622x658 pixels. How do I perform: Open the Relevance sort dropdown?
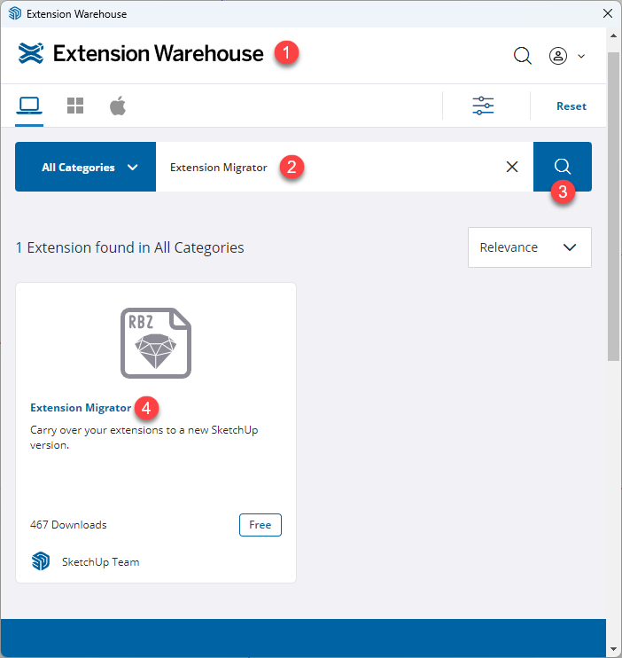[530, 247]
